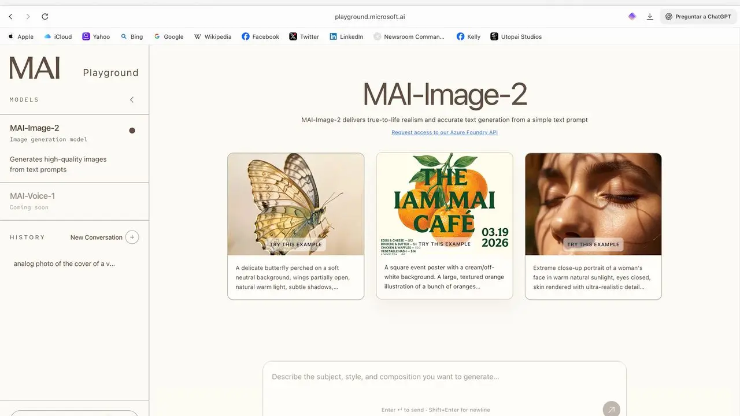The height and width of the screenshot is (416, 740).
Task: Open the Yahoo bookmark
Action: click(96, 36)
